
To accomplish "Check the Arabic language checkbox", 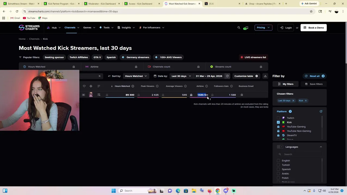I will (278, 174).
